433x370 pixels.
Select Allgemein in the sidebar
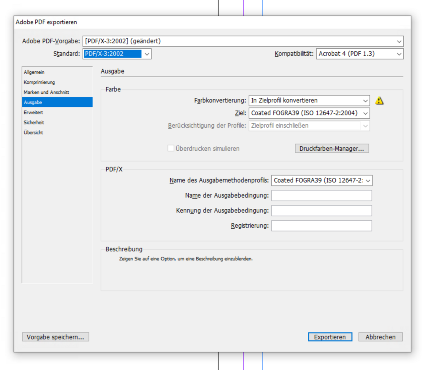34,72
